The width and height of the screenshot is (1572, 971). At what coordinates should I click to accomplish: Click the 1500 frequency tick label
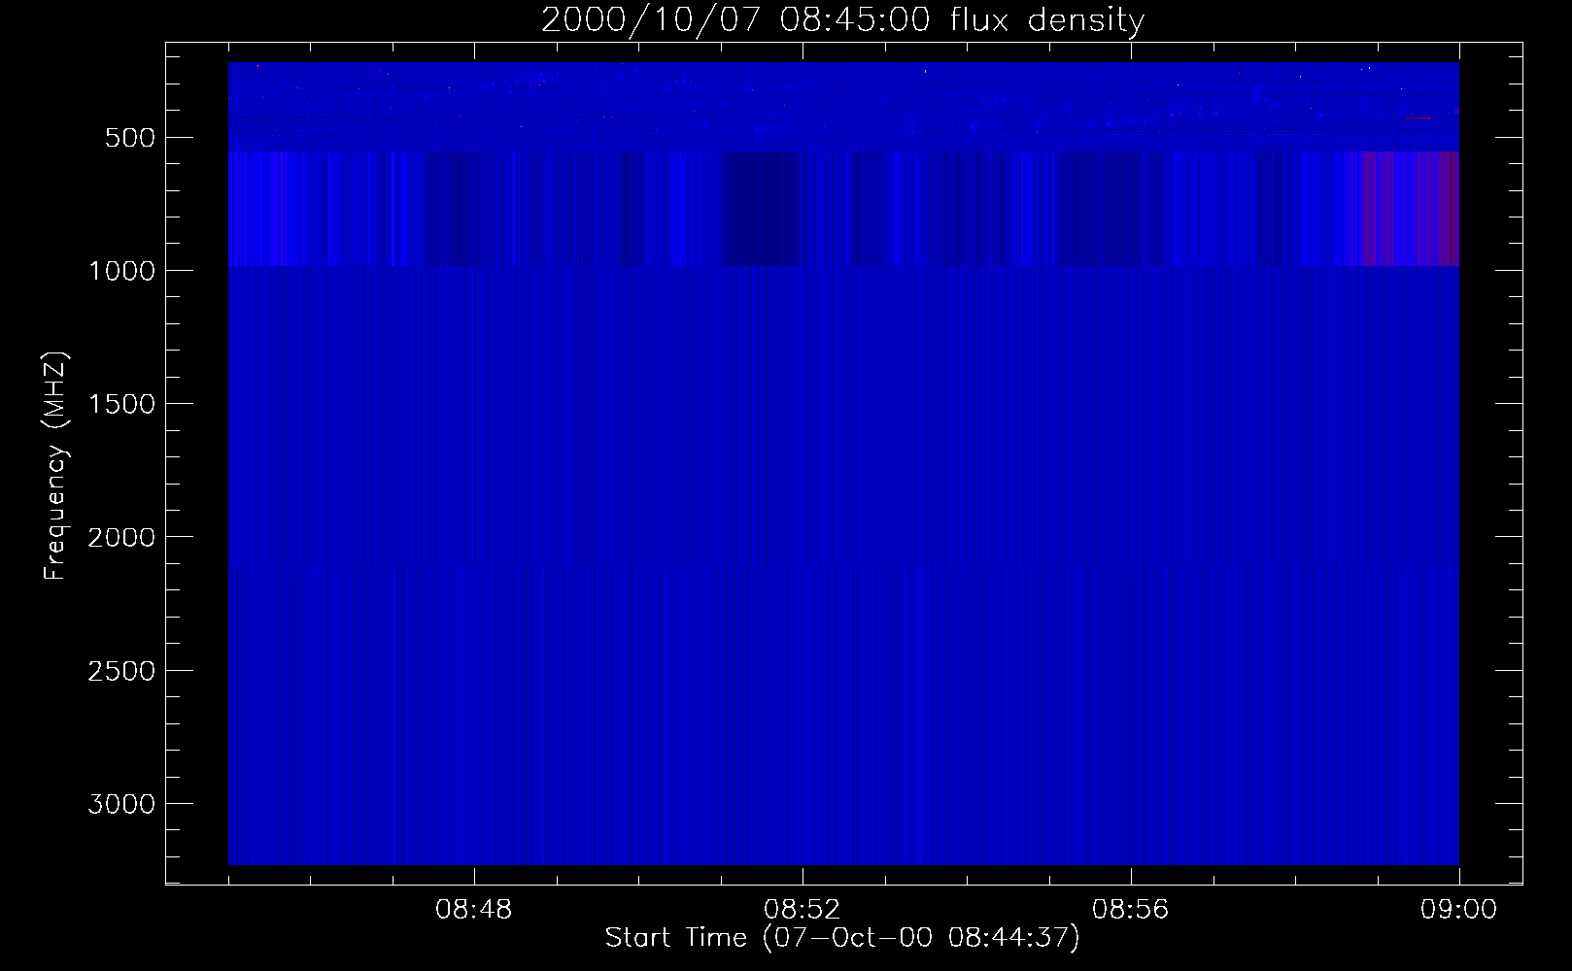click(121, 404)
